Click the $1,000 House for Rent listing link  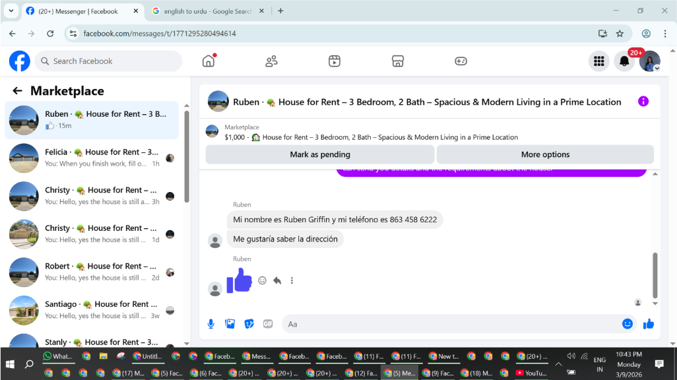pos(371,137)
